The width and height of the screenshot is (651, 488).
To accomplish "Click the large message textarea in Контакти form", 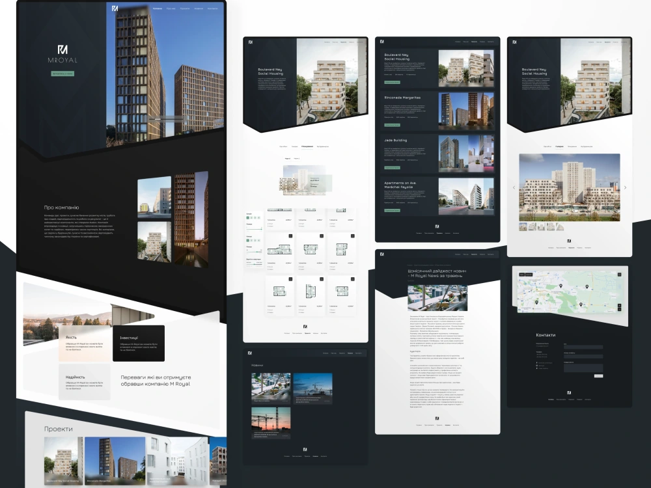I will [x=583, y=368].
